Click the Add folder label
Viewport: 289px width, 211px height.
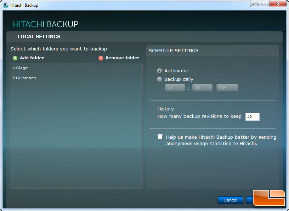click(x=32, y=58)
